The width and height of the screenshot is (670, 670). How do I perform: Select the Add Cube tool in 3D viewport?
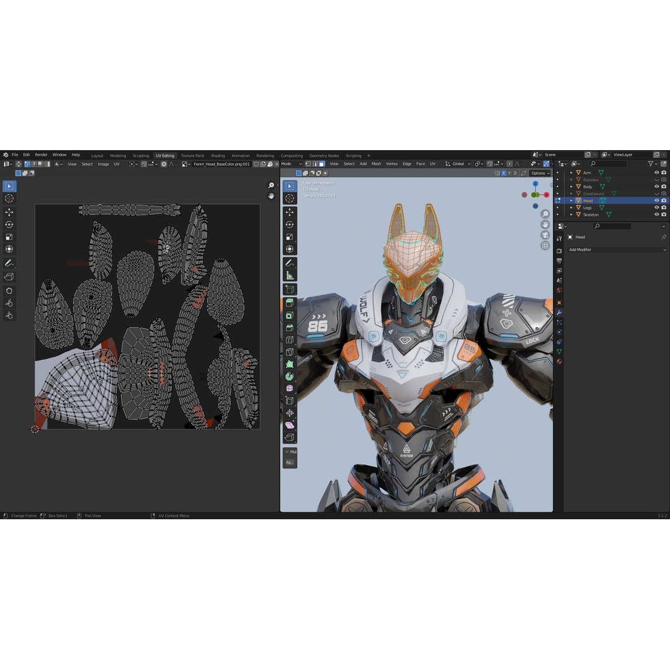click(290, 289)
